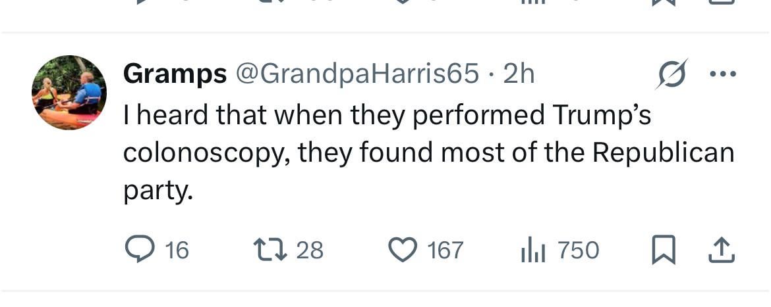Click the reply speech bubble icon

pyautogui.click(x=138, y=250)
